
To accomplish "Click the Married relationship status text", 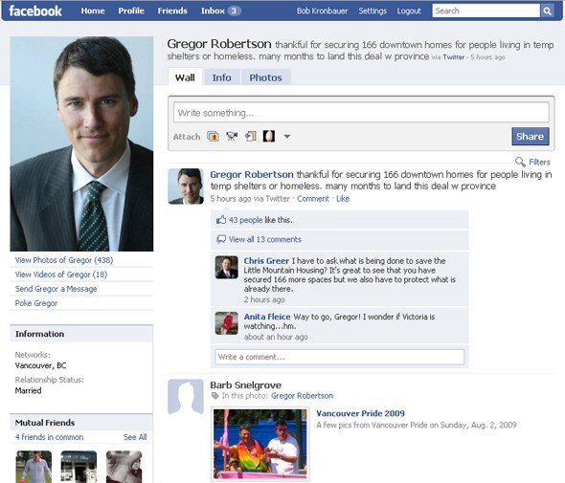I will [28, 390].
